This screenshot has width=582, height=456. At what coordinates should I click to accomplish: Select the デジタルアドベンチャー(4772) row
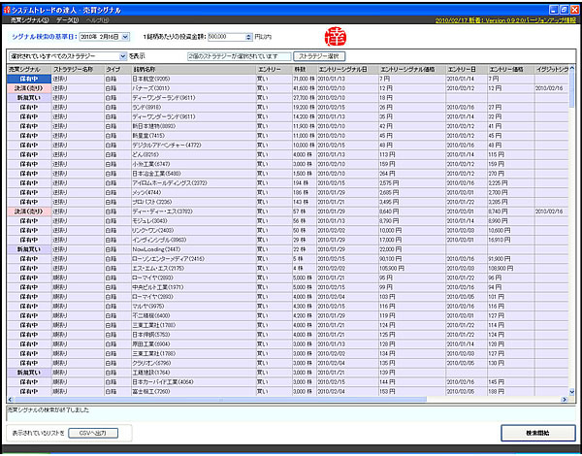pos(288,146)
